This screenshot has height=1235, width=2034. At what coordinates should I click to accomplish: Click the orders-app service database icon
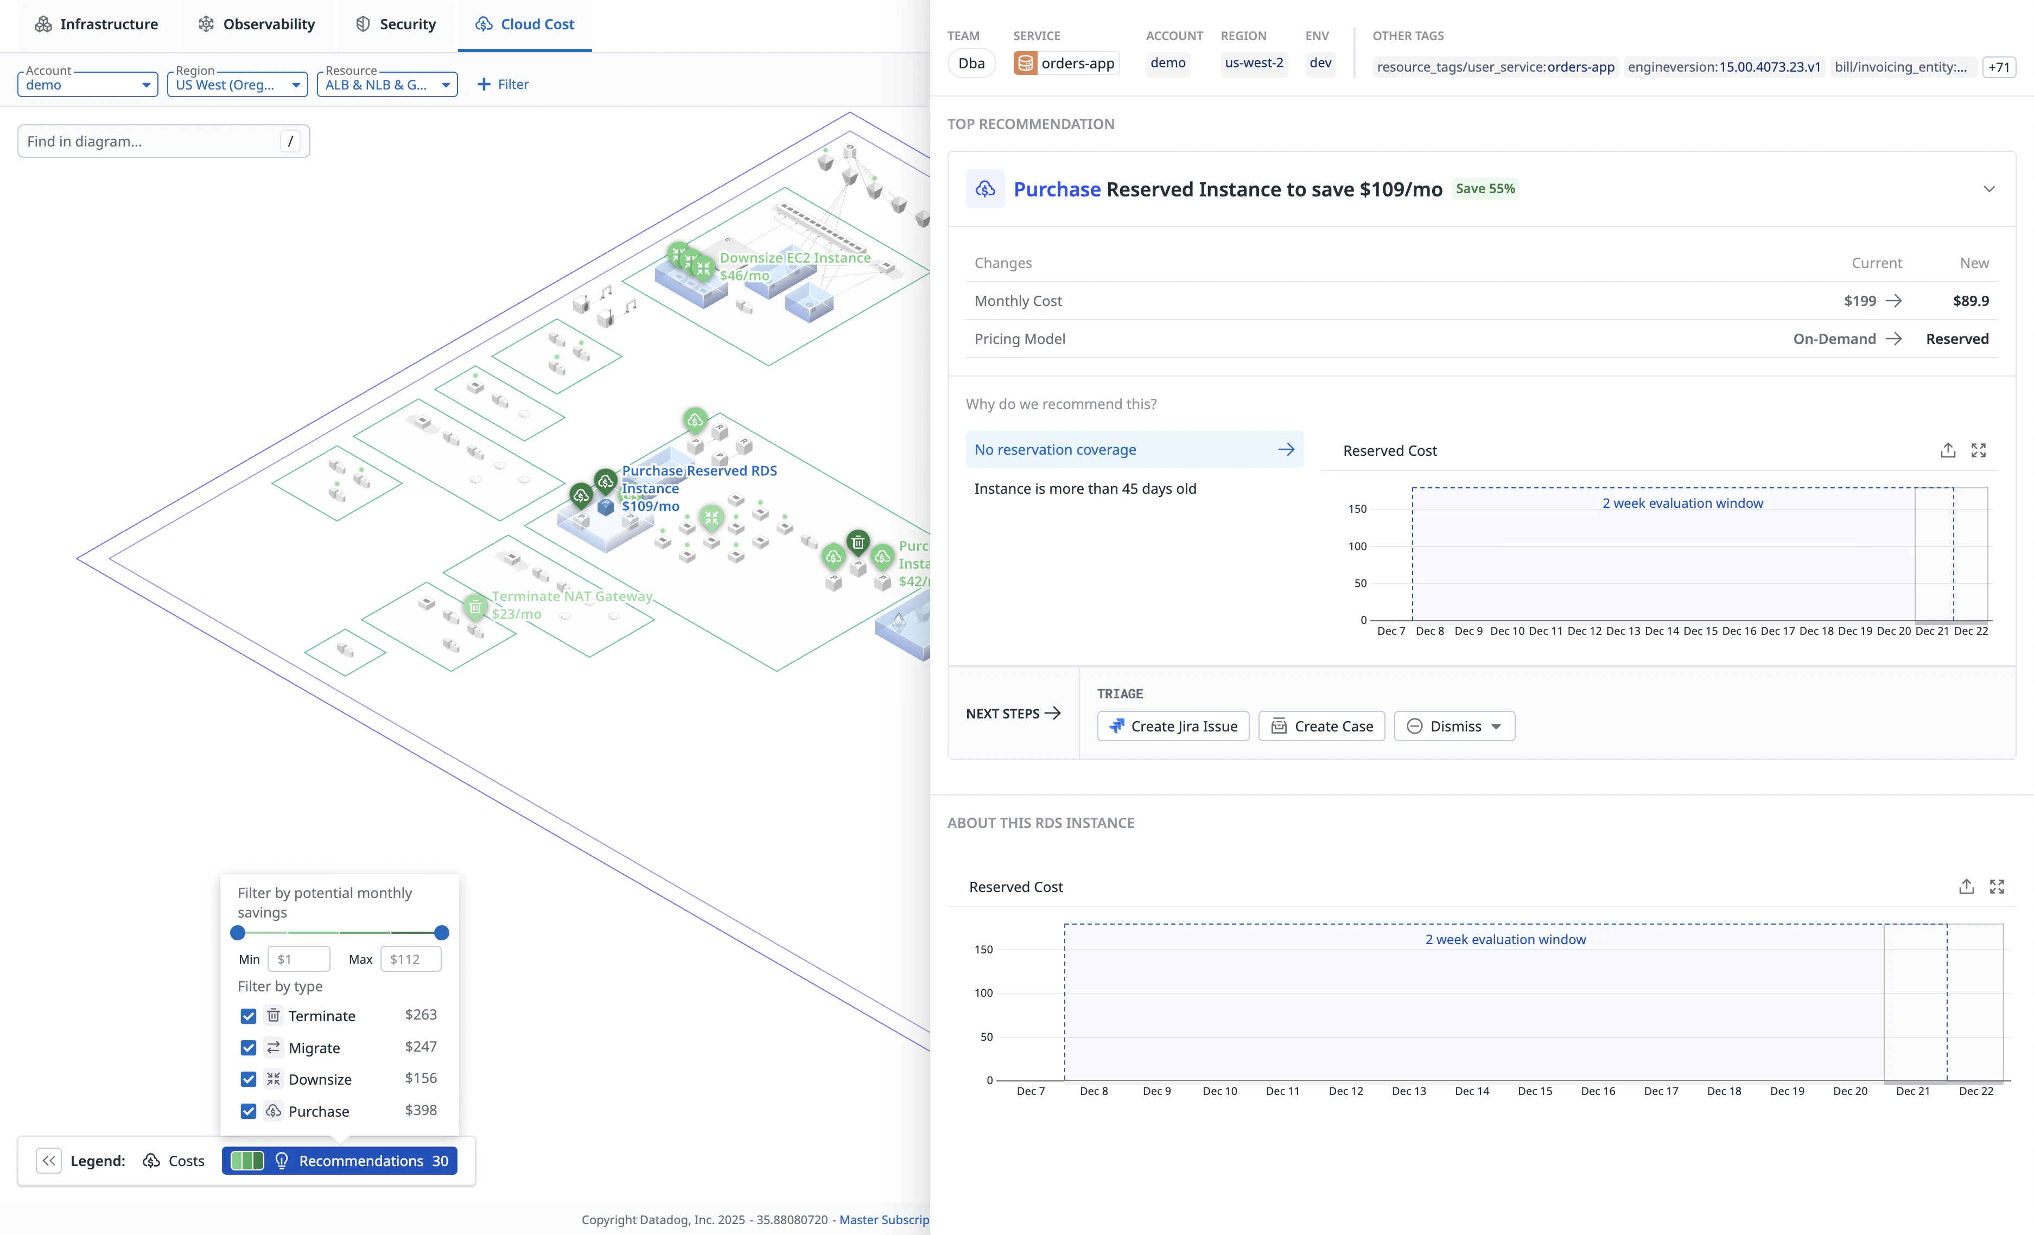[1025, 63]
